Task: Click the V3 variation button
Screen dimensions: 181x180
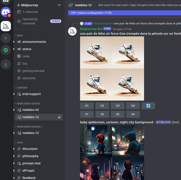Action: point(117,114)
